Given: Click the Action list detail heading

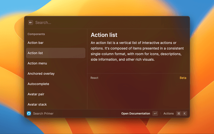Looking at the screenshot, I should [104, 35].
